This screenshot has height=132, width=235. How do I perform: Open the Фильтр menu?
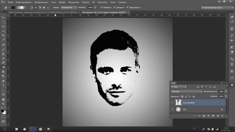coord(86,2)
